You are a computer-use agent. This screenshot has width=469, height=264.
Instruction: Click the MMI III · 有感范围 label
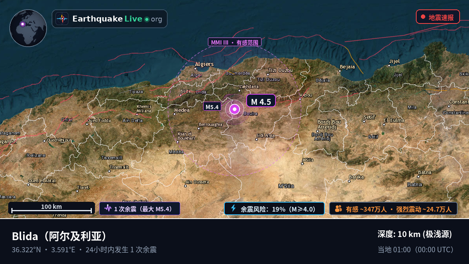(x=234, y=42)
